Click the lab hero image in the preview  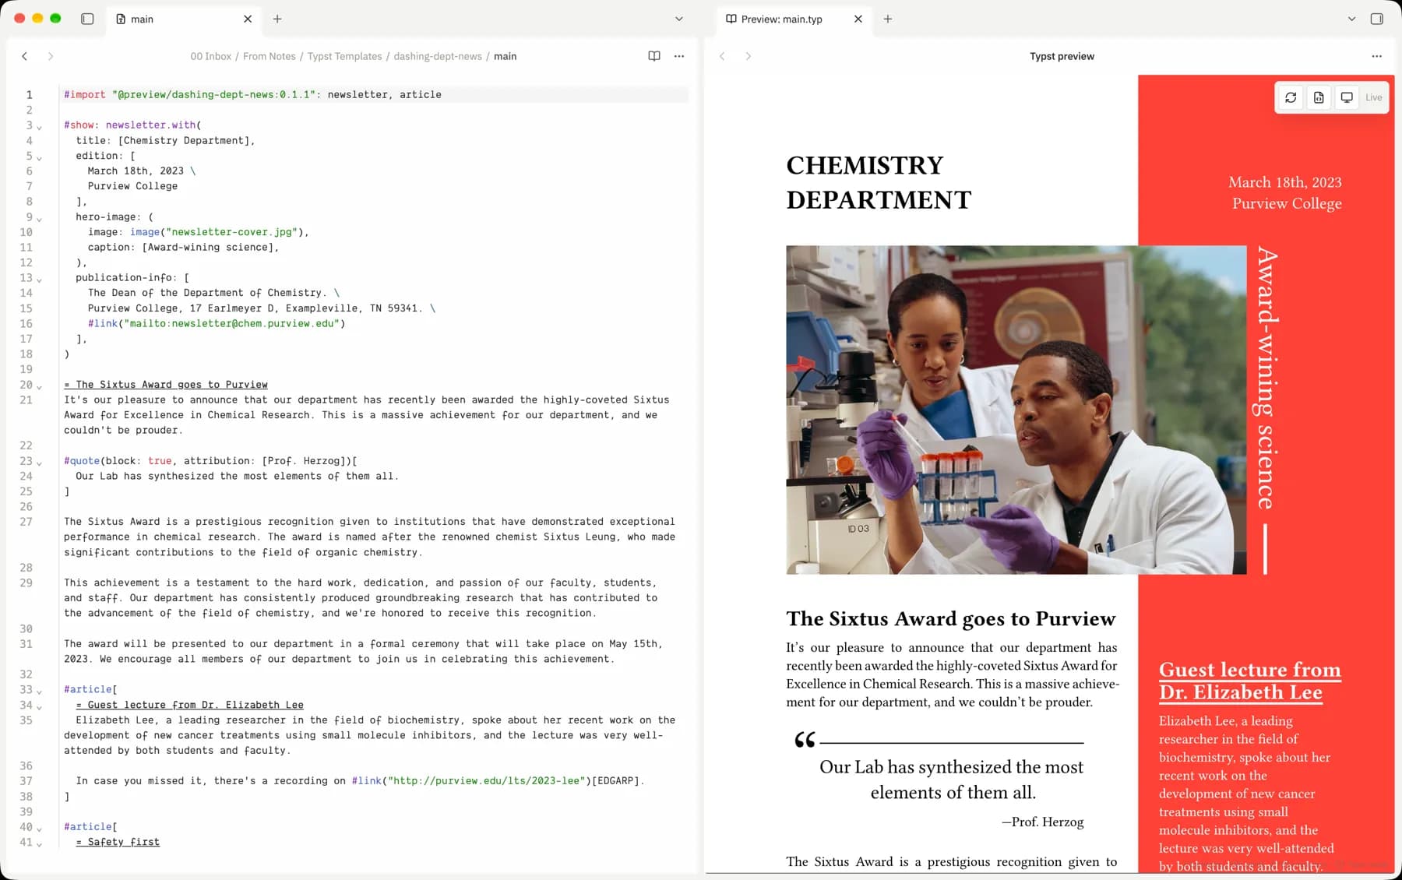click(1016, 410)
